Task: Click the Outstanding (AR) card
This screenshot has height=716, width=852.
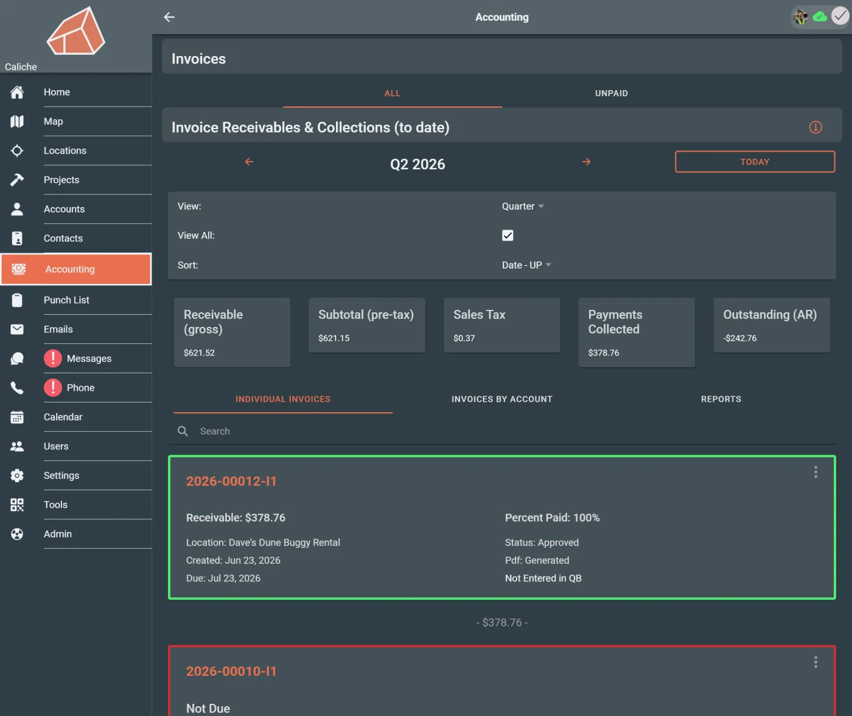Action: click(772, 325)
